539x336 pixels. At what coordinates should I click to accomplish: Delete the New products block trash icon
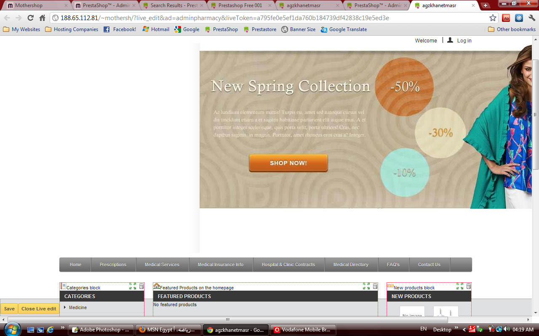(469, 286)
